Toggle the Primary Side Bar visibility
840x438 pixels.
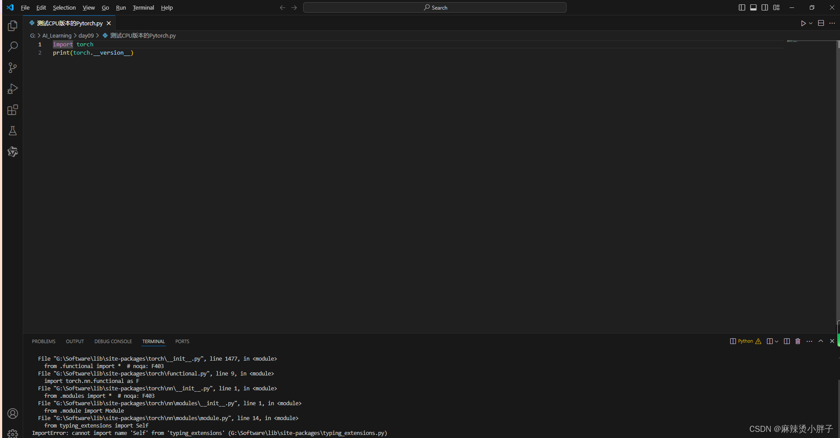pyautogui.click(x=742, y=7)
